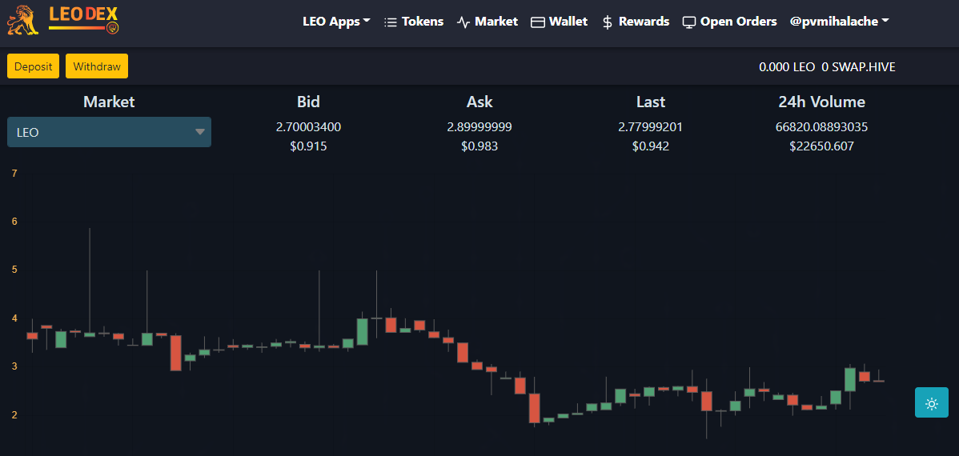Click the Ask price 2.89999999

pos(479,127)
